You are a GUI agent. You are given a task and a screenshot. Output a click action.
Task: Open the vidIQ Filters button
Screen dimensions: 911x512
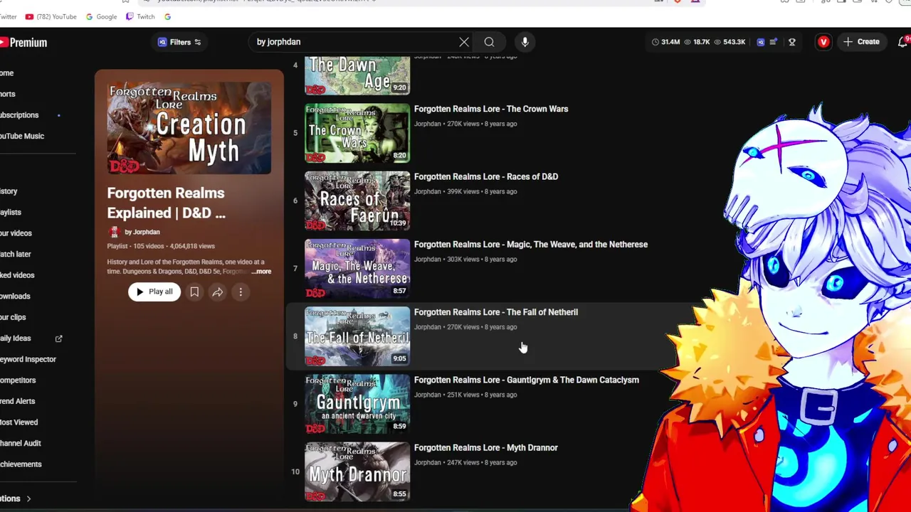coord(179,42)
